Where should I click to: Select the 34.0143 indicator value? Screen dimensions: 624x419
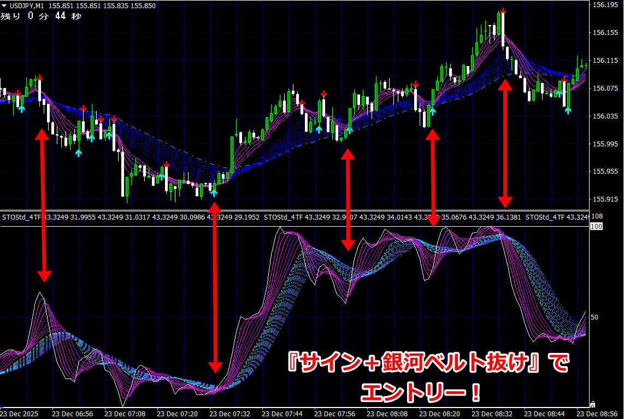(x=399, y=217)
